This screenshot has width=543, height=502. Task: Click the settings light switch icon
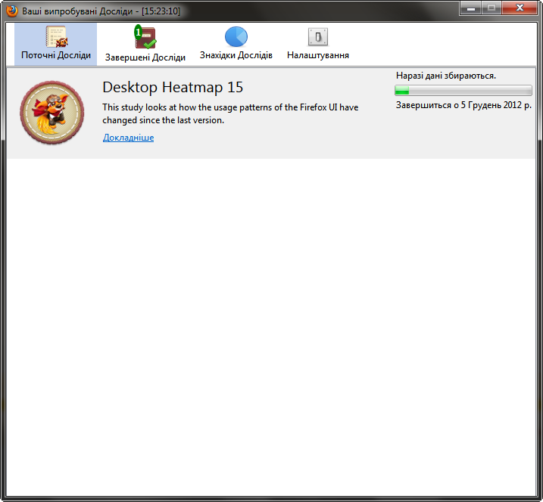318,37
